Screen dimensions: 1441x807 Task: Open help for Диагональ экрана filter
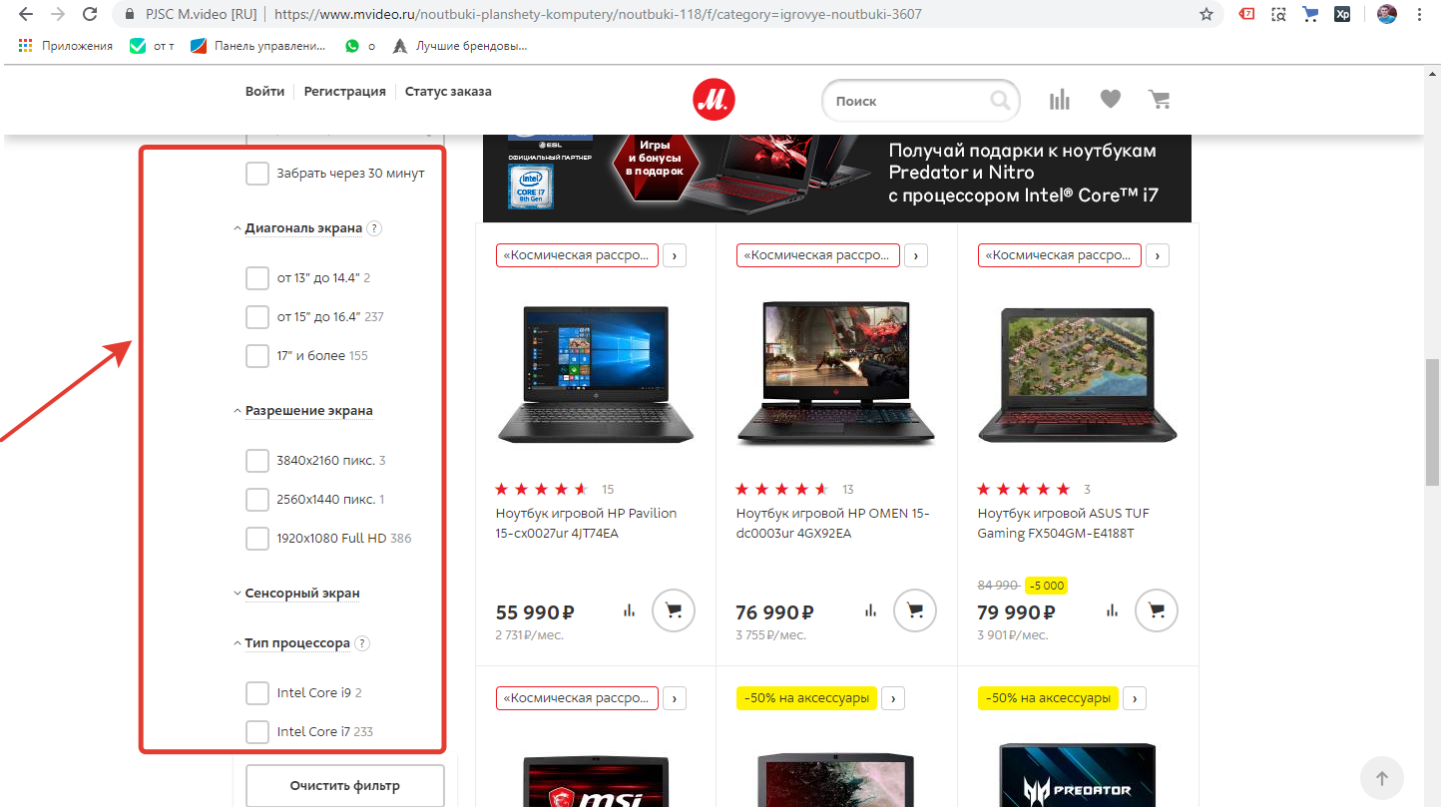[374, 228]
